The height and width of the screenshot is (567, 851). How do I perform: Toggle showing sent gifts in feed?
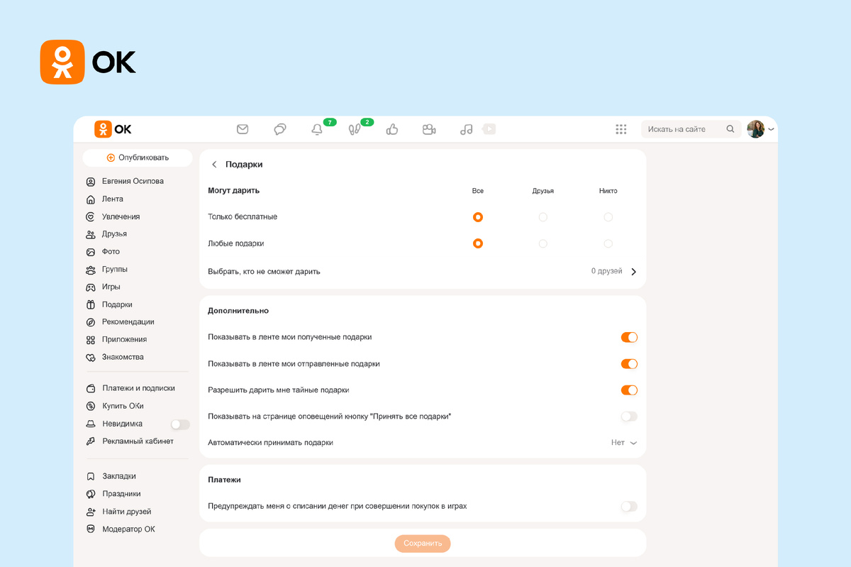629,364
